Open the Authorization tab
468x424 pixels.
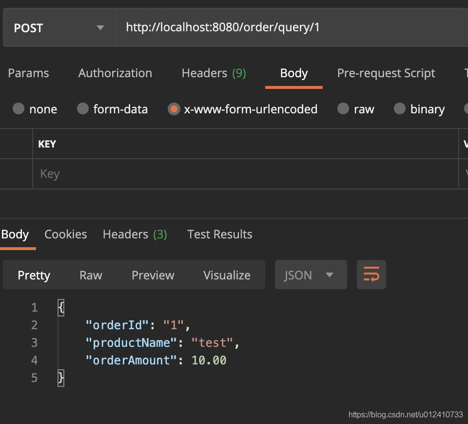115,73
